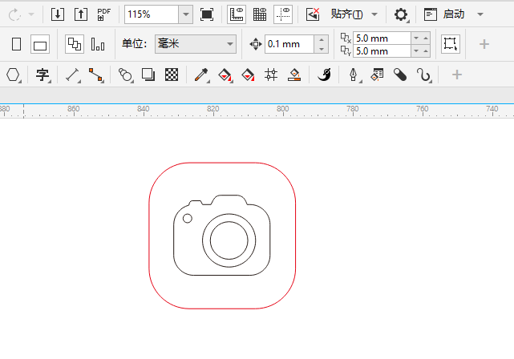Select the Artistic Media swirl tool
514x359 pixels.
coord(325,75)
